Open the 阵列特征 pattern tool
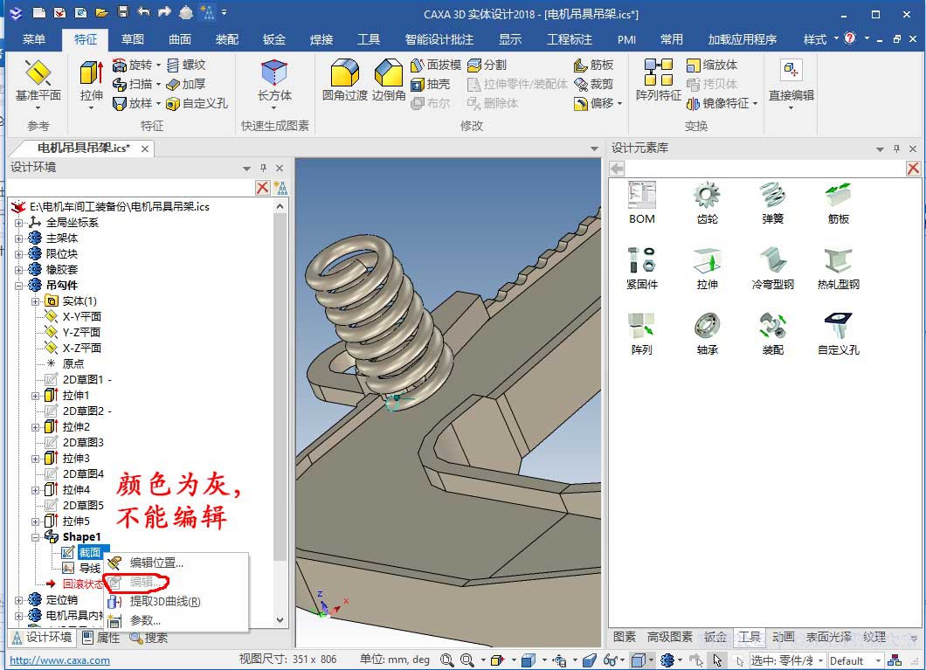Viewport: 926px width, 670px height. [x=659, y=81]
